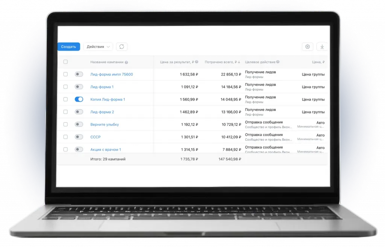This screenshot has width=385, height=247.
Task: Open the Лид-форма 2 campaign link
Action: coord(102,112)
